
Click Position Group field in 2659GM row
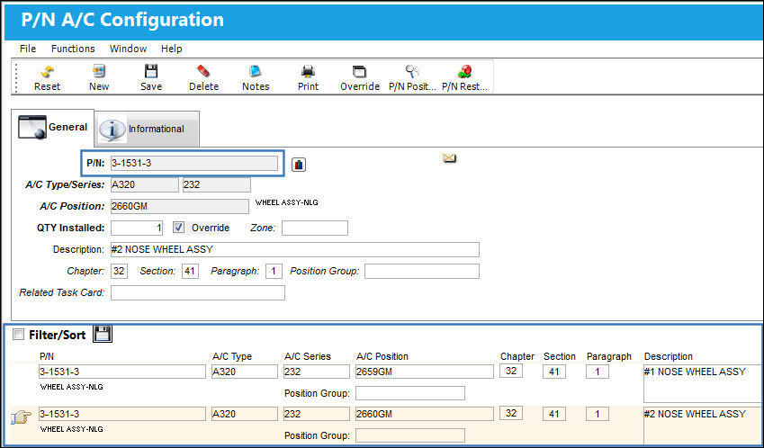coord(410,393)
